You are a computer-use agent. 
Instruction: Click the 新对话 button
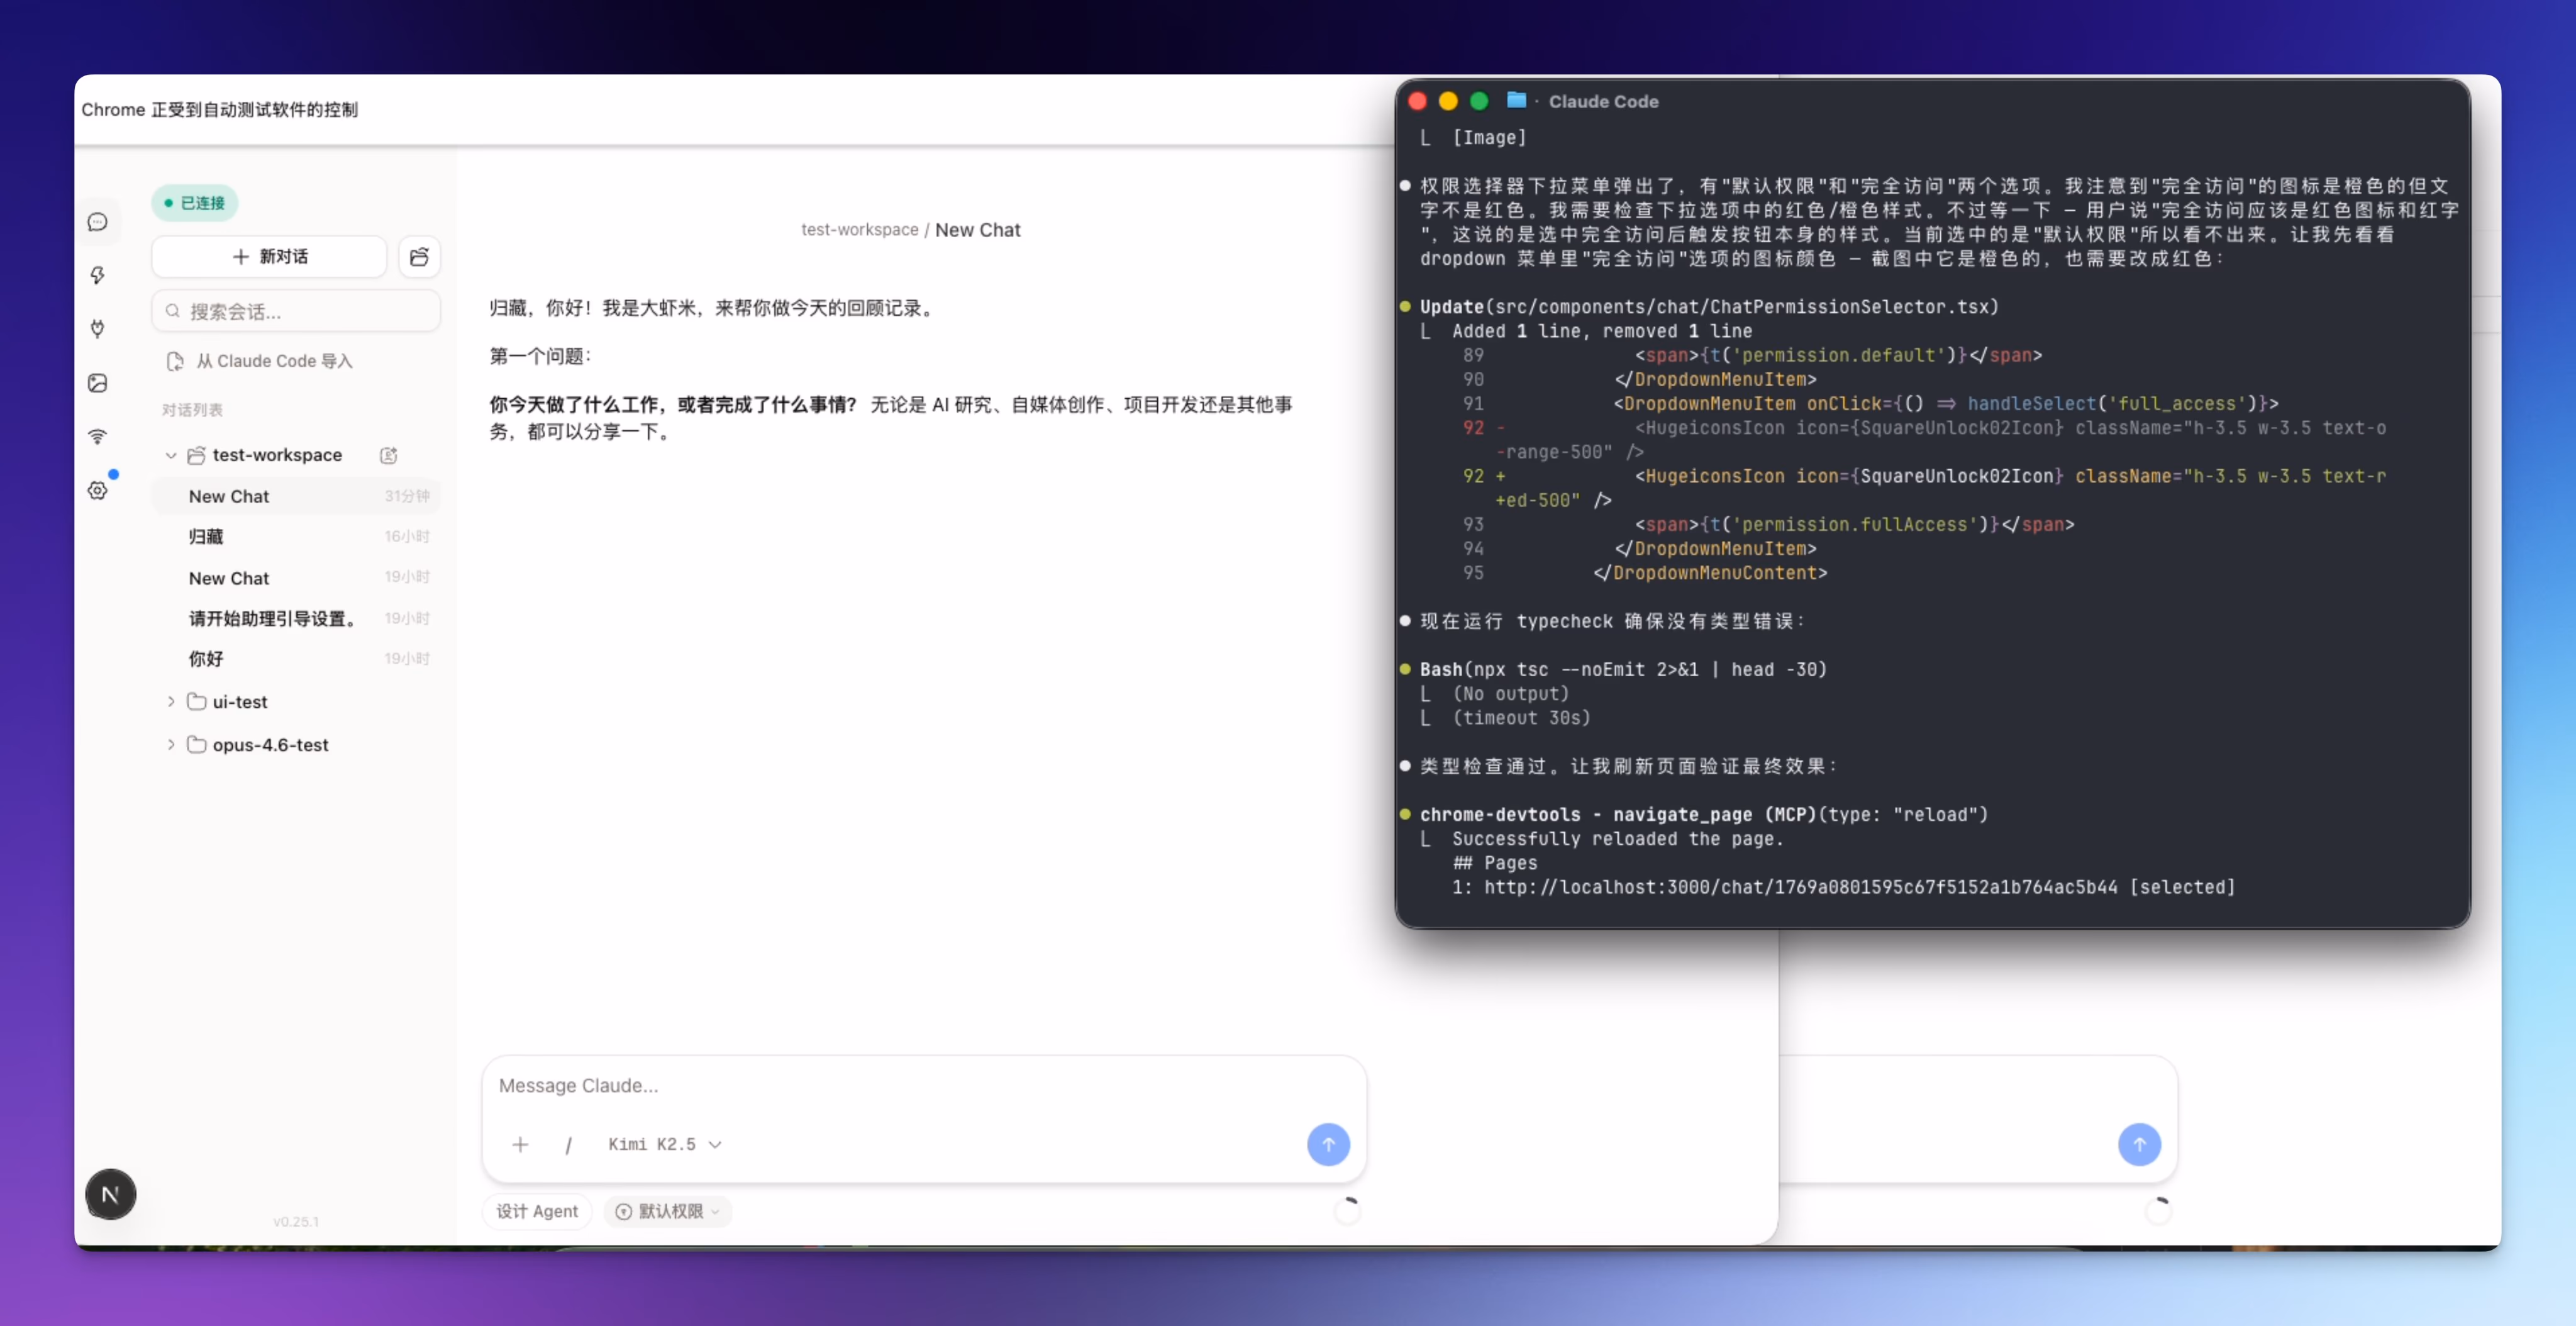click(268, 256)
